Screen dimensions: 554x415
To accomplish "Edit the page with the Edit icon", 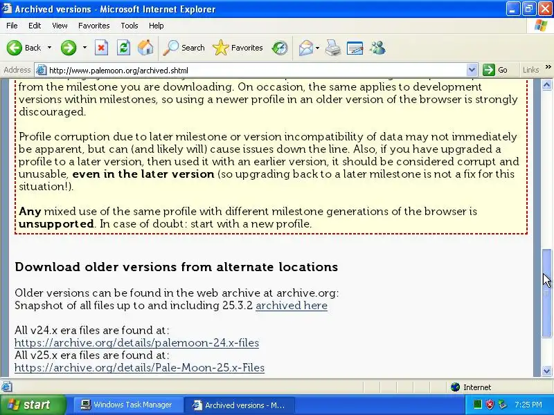I will pos(355,48).
